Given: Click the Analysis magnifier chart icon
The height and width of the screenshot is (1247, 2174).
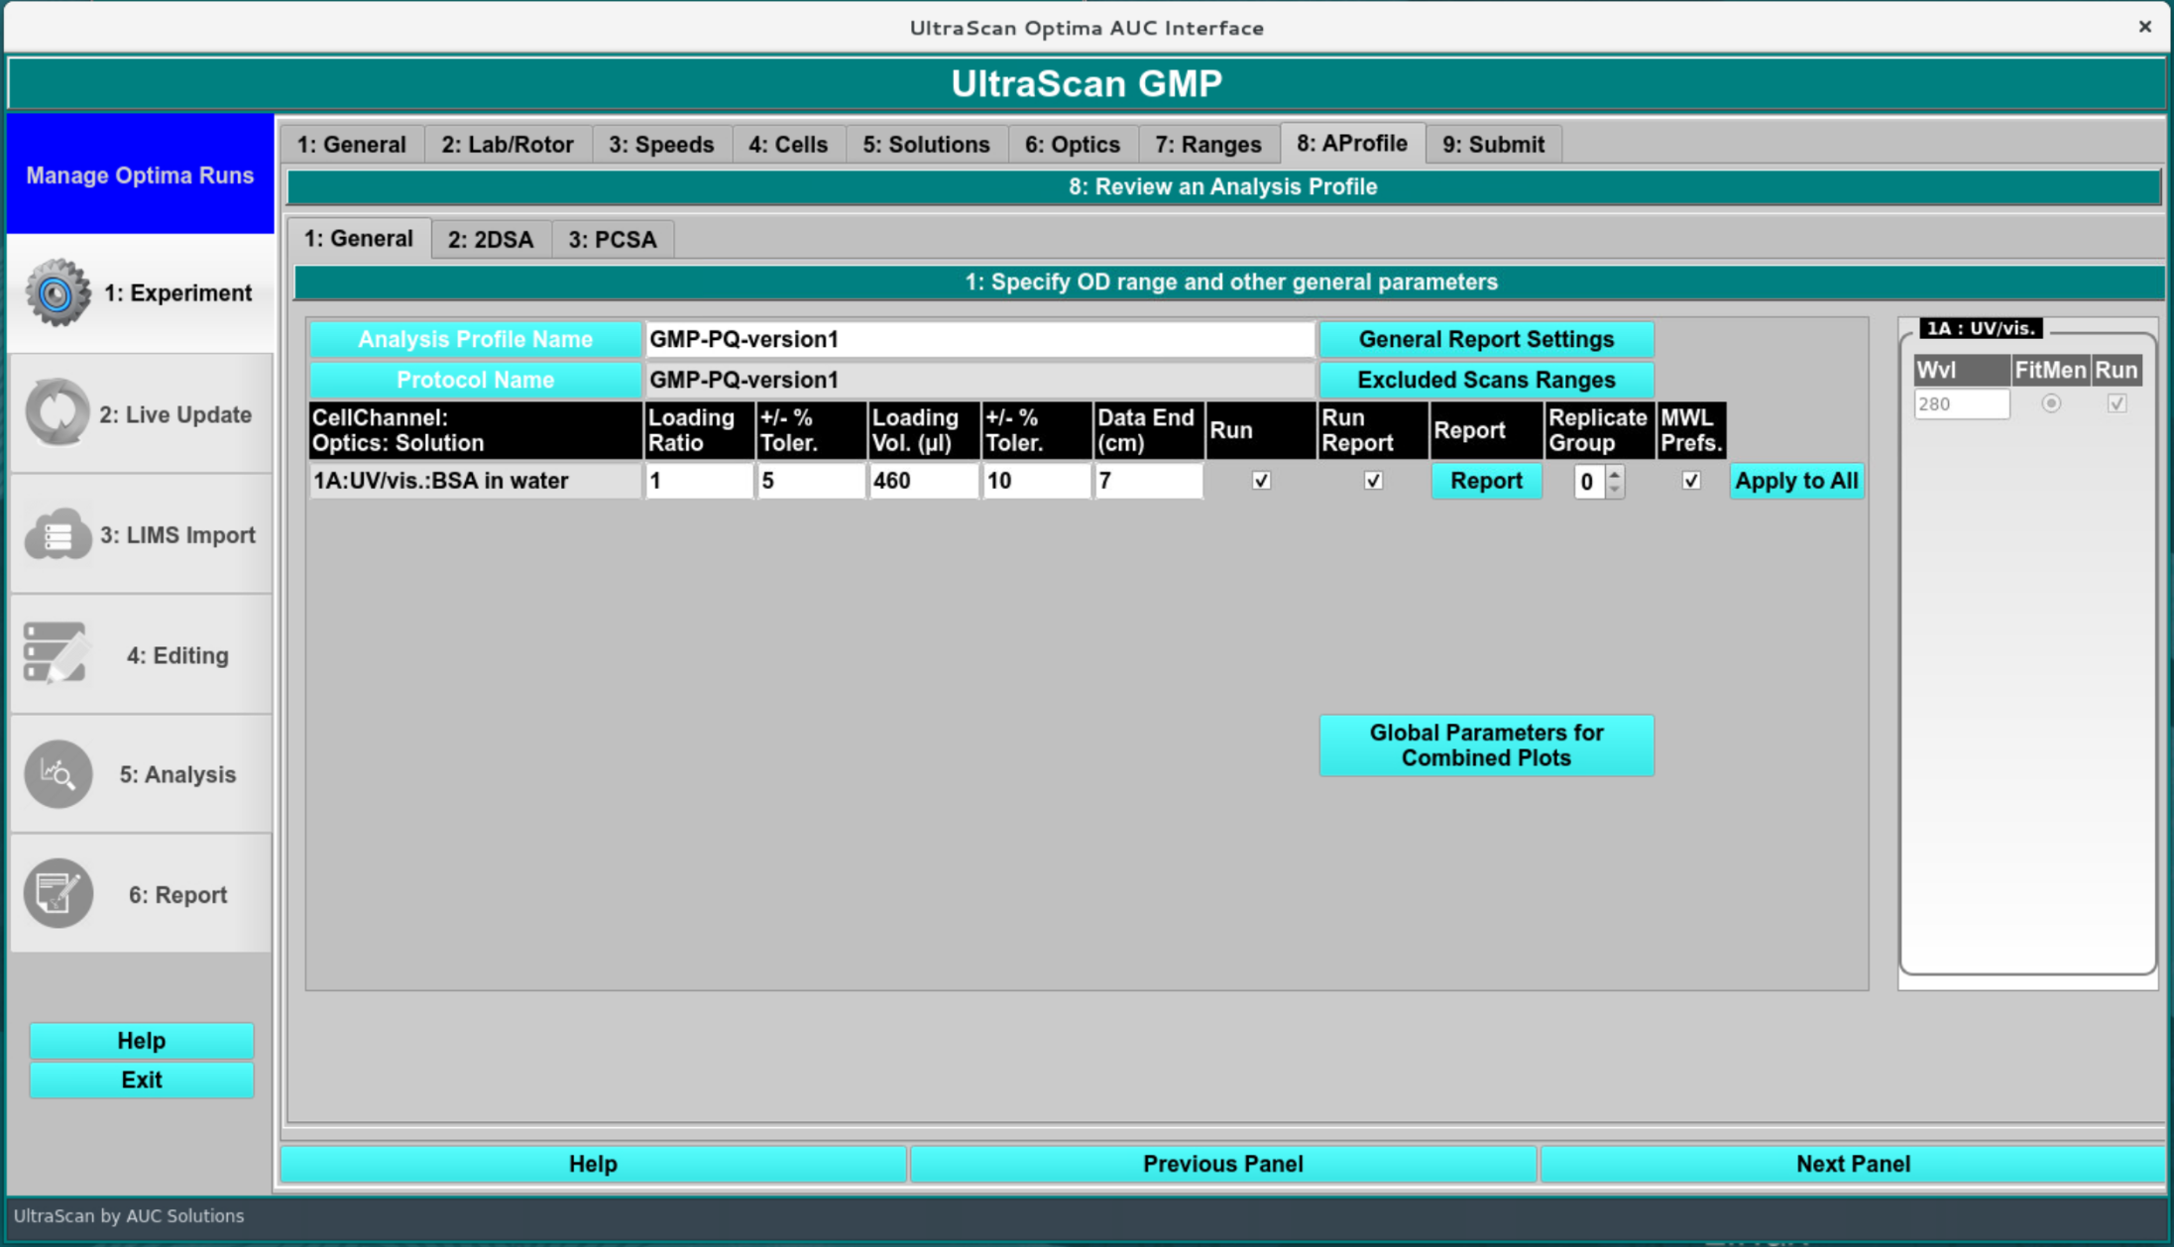Looking at the screenshot, I should [x=57, y=774].
